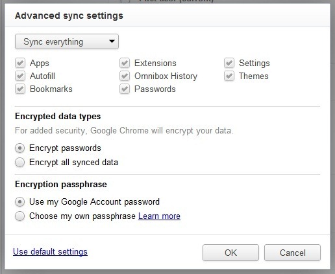The image size is (335, 274).
Task: Toggle the Omnibox History checkbox
Action: pos(125,76)
